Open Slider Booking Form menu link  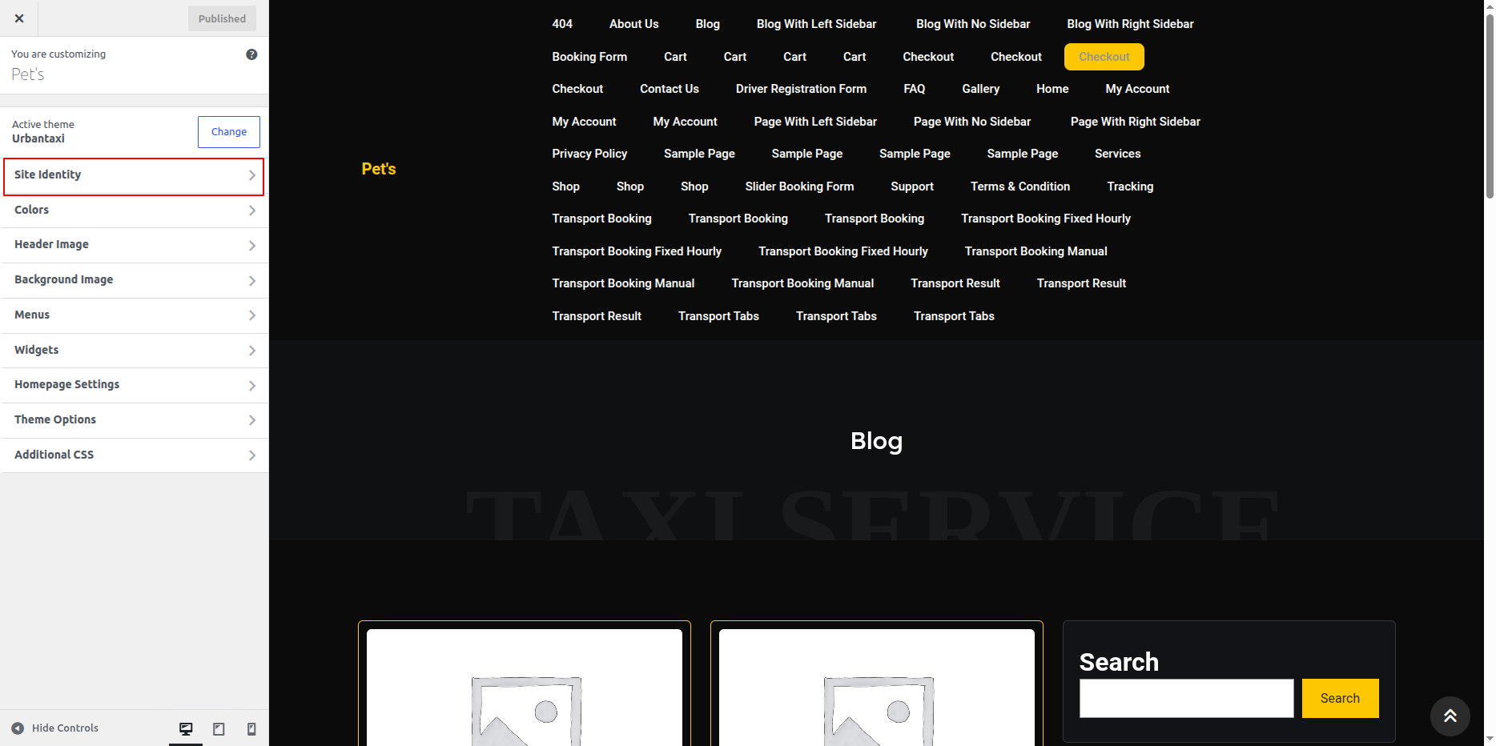coord(799,186)
